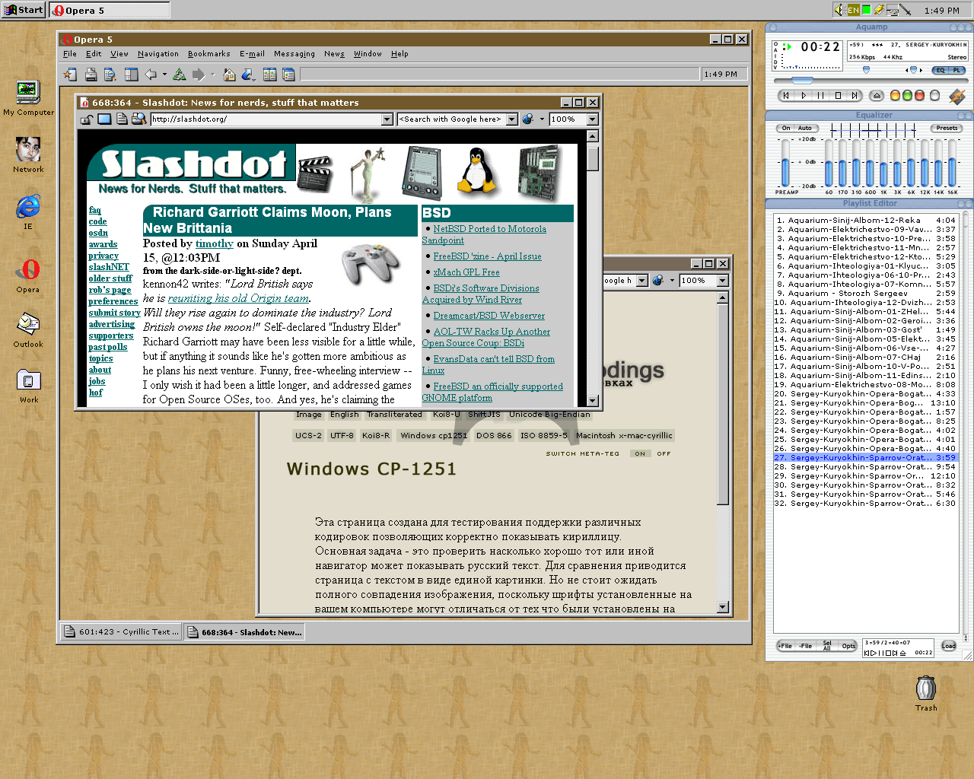Image resolution: width=974 pixels, height=779 pixels.
Task: Open the Forward history dropdown arrow
Action: [x=212, y=75]
